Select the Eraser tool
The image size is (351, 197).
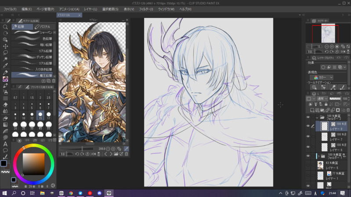click(5, 105)
